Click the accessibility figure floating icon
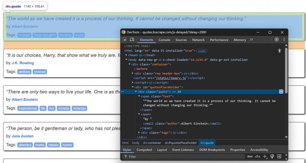 pos(279,51)
